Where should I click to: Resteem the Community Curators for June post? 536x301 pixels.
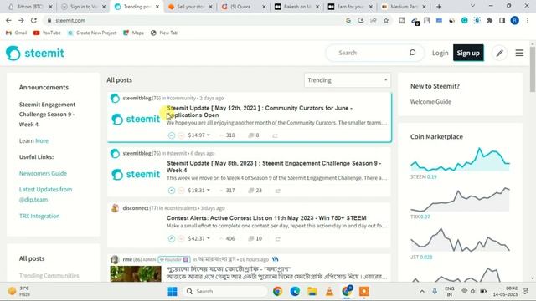tap(275, 135)
